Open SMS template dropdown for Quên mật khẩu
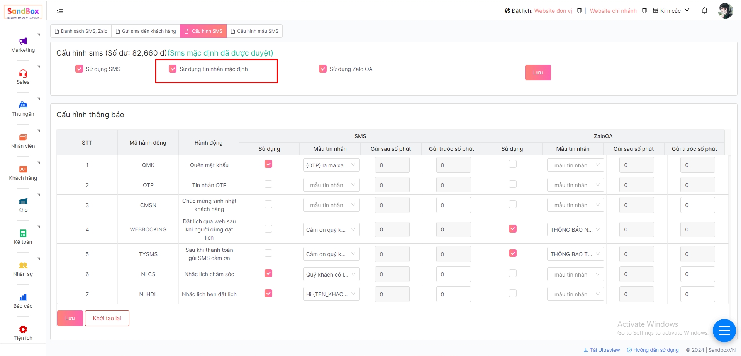The image size is (741, 356). pyautogui.click(x=331, y=165)
